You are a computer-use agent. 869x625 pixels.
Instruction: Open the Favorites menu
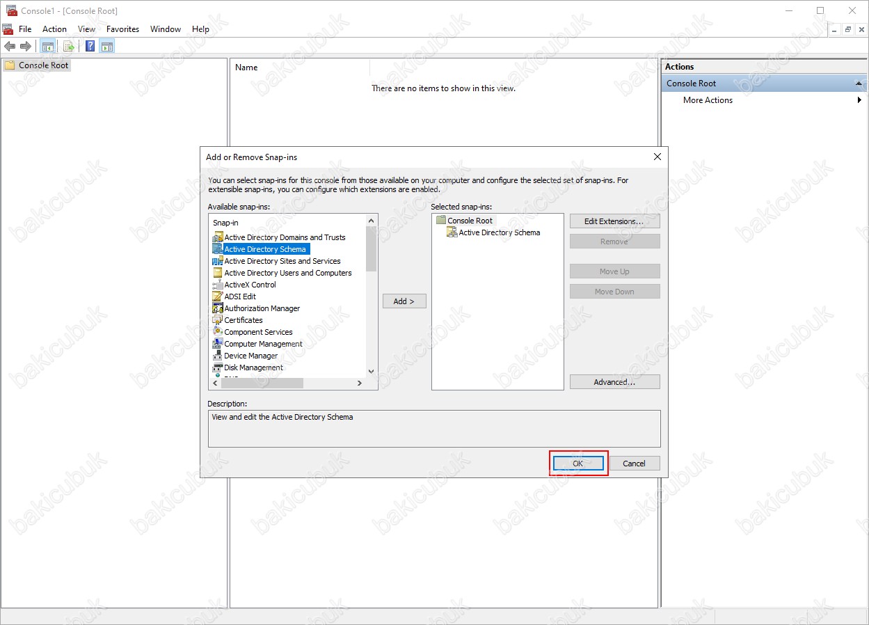(x=123, y=29)
